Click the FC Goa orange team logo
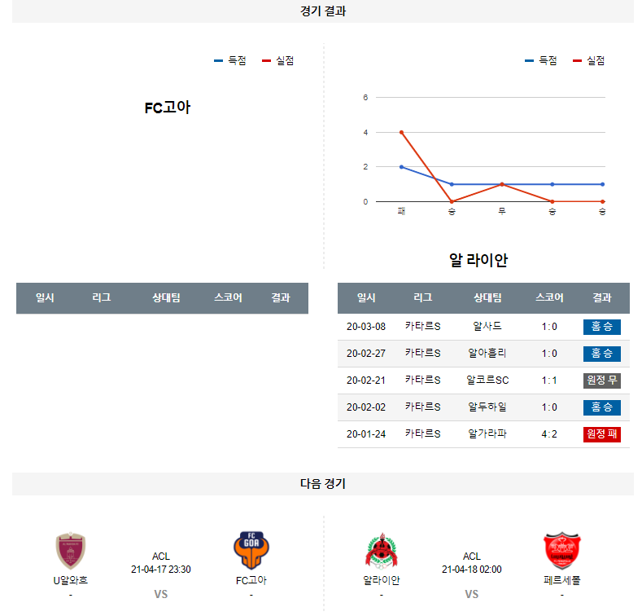The height and width of the screenshot is (616, 642). [251, 551]
